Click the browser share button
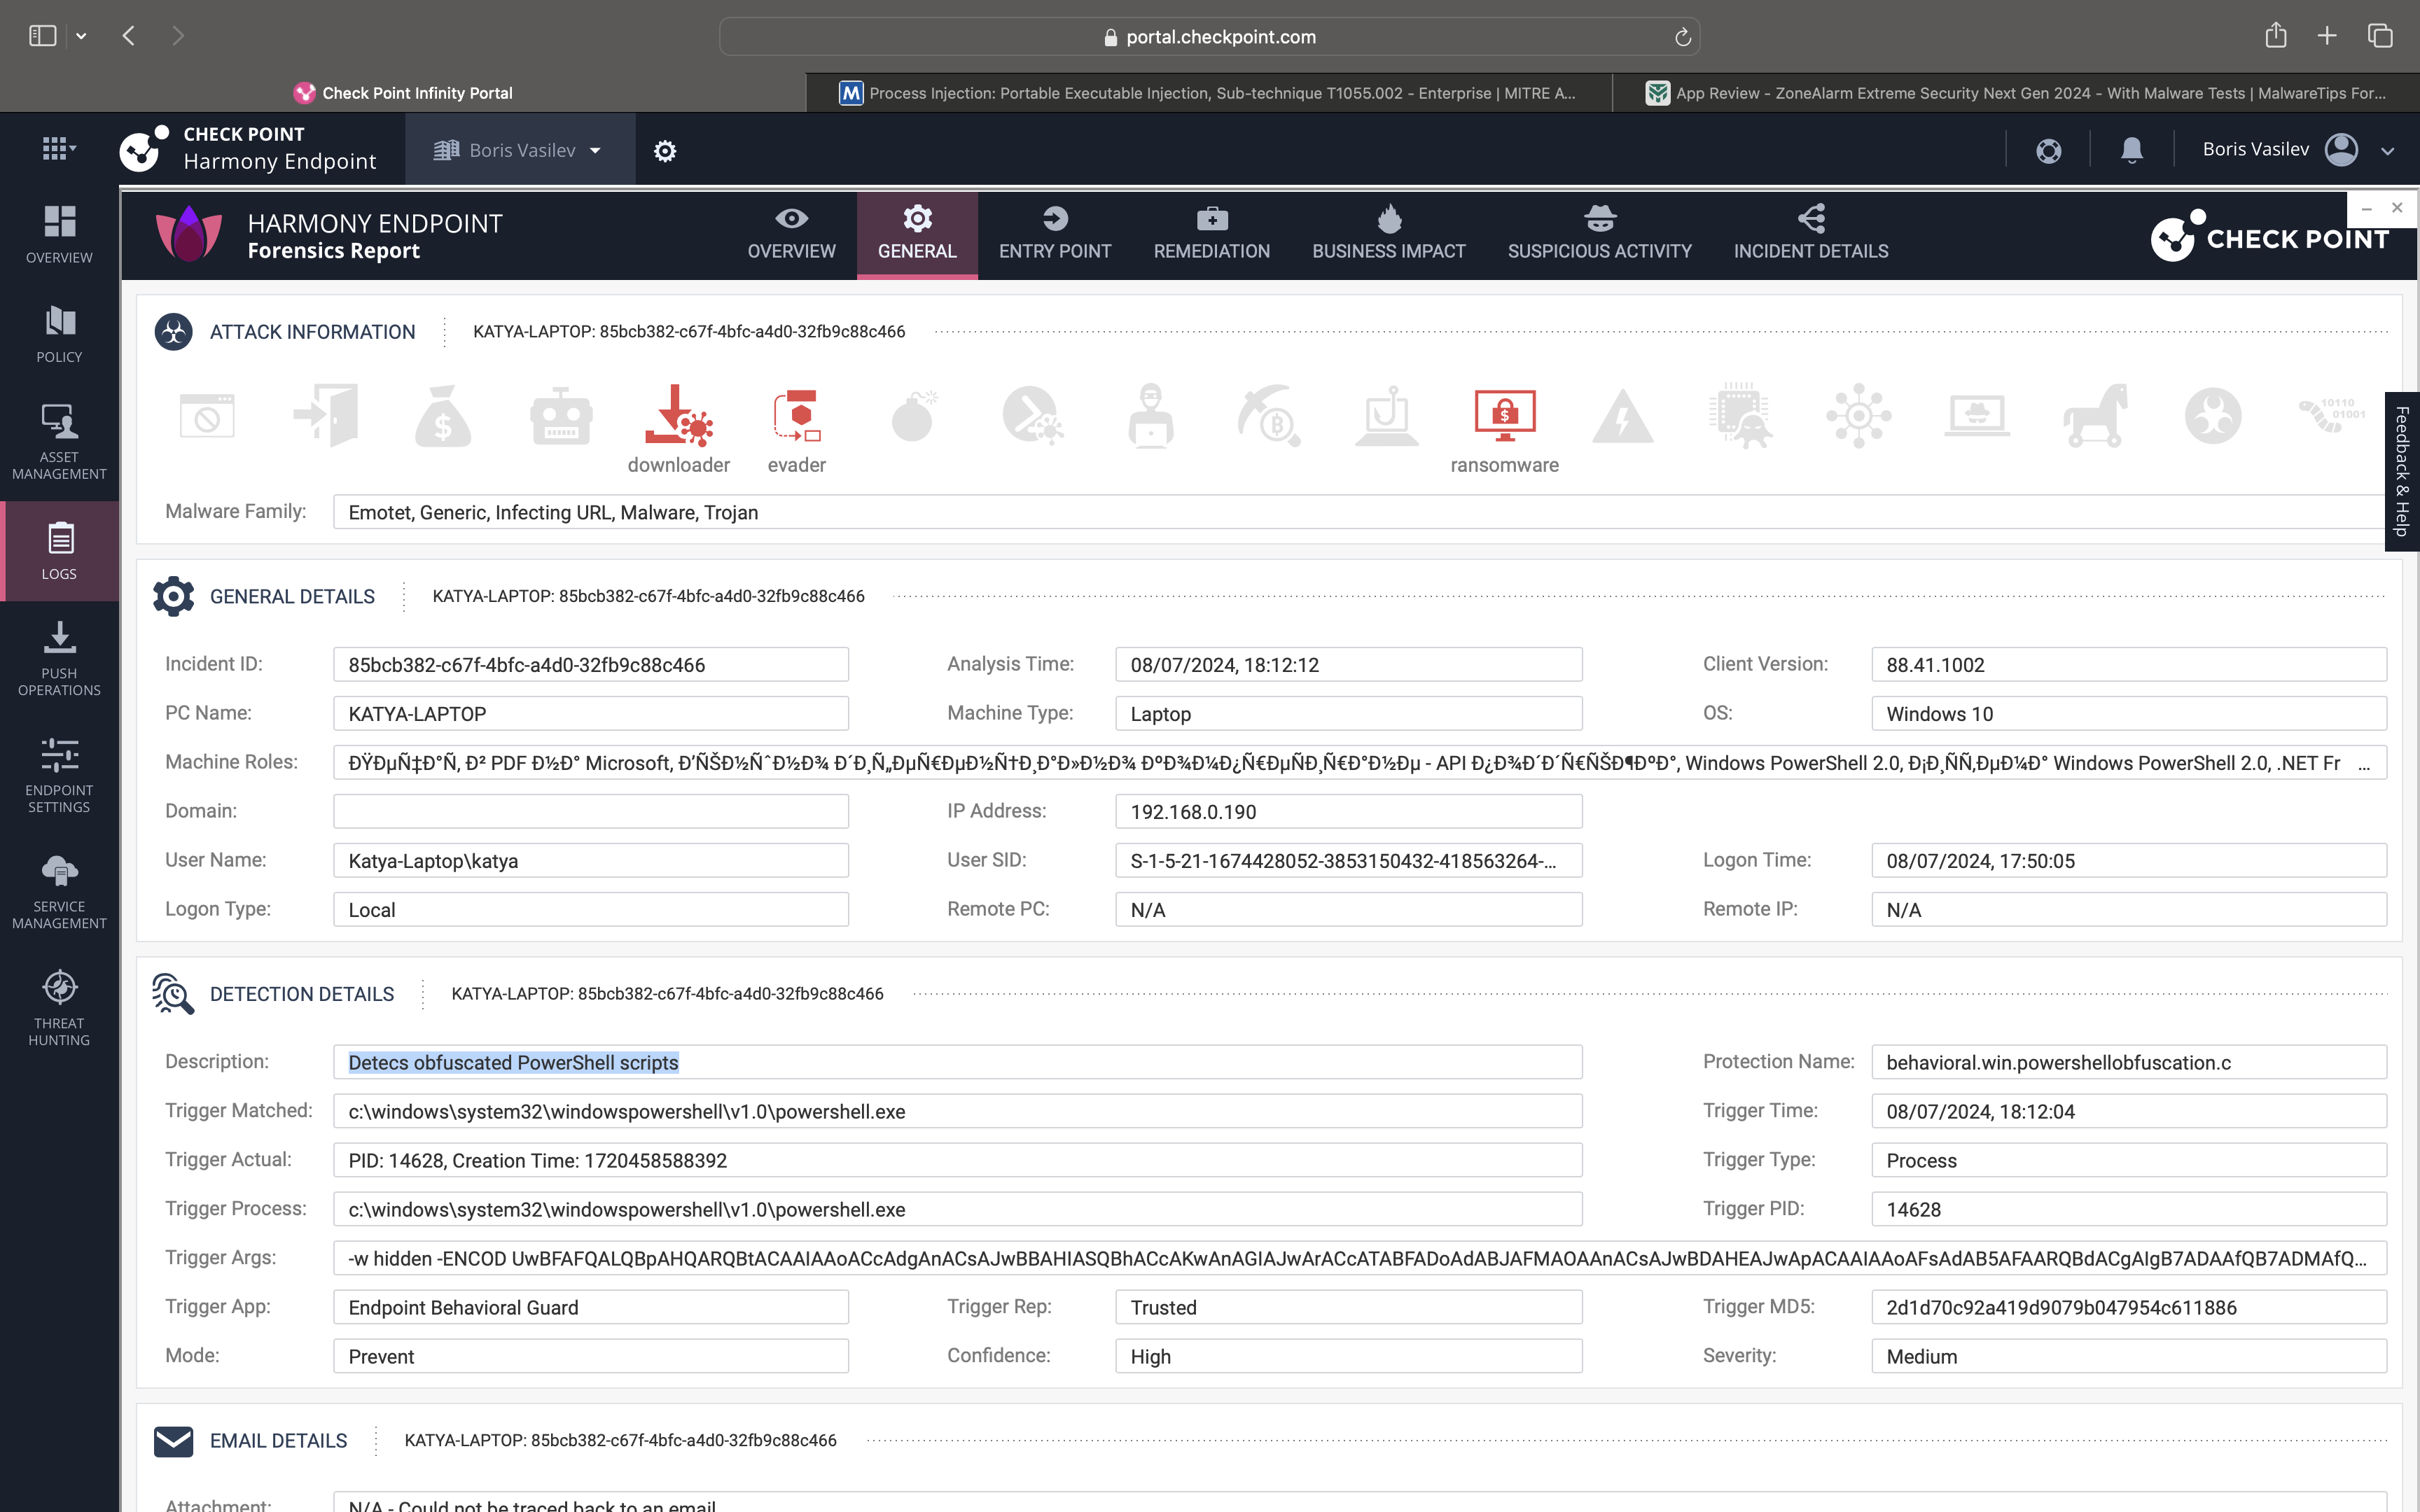The height and width of the screenshot is (1512, 2420). [2276, 35]
